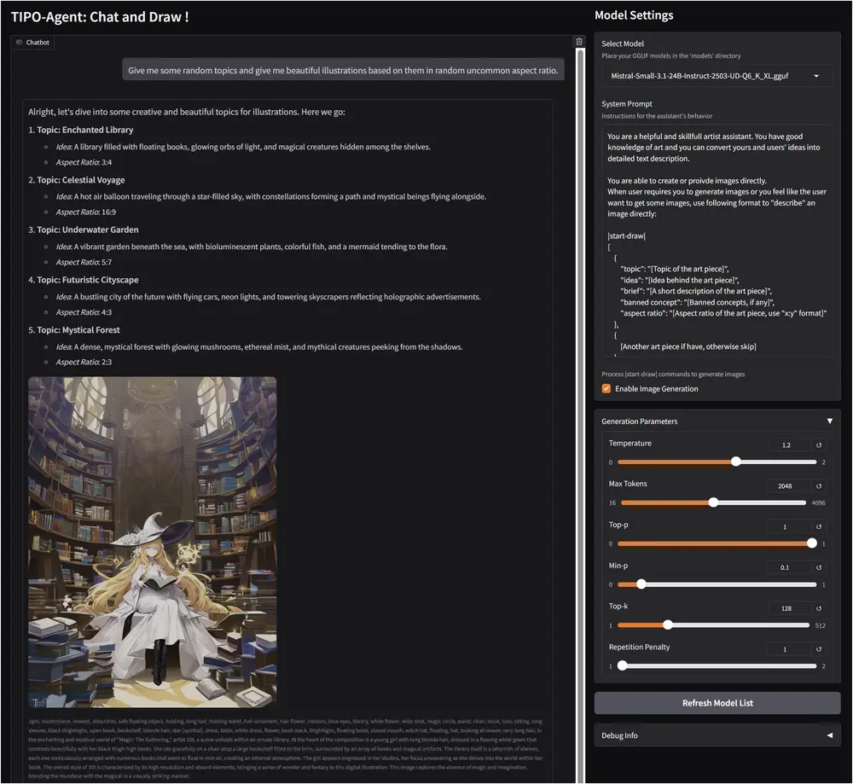The height and width of the screenshot is (784, 853).
Task: Reset the Top-p value
Action: [x=819, y=527]
